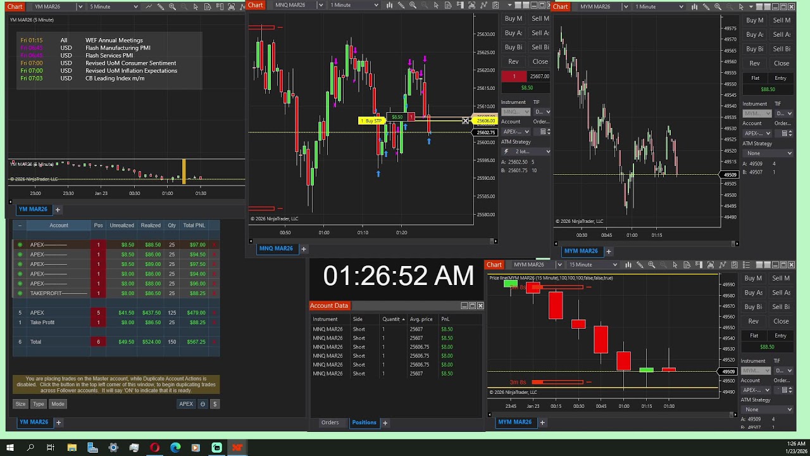Image resolution: width=810 pixels, height=456 pixels.
Task: Open Properties icon in MNQ chart toolbar
Action: tap(495, 5)
